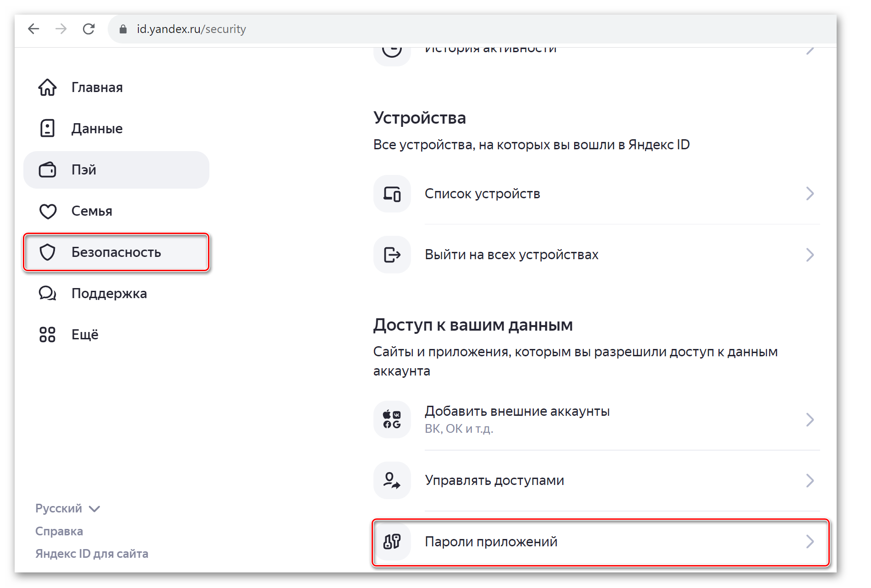Open Добавить внешние аккаунты
This screenshot has height=588, width=871.
coord(597,419)
